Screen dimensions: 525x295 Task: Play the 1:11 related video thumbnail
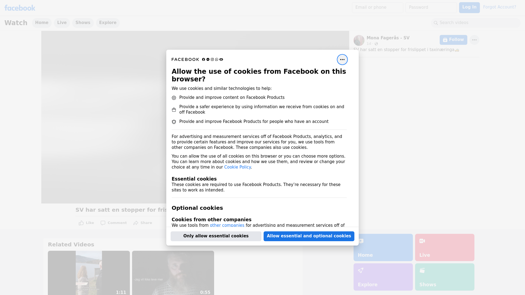[x=89, y=273]
